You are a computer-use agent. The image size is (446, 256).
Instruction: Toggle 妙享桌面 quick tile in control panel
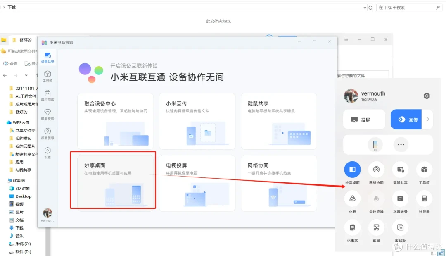click(x=352, y=170)
